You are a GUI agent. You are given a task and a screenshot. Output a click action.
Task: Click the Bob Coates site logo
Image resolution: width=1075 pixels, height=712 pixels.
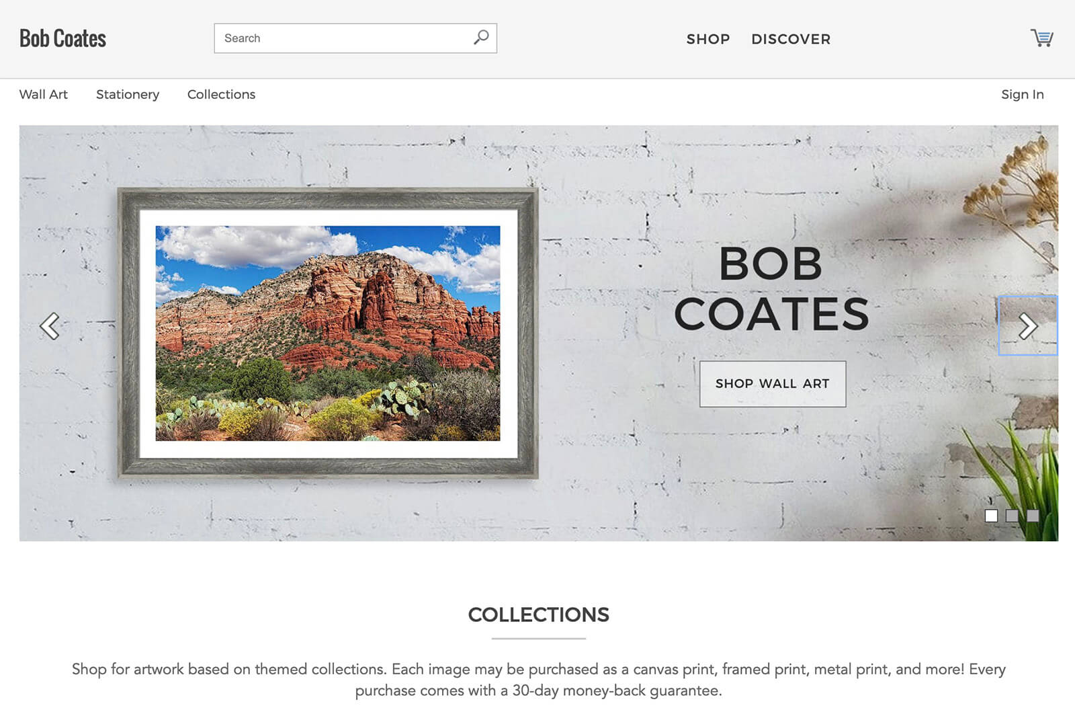(62, 38)
